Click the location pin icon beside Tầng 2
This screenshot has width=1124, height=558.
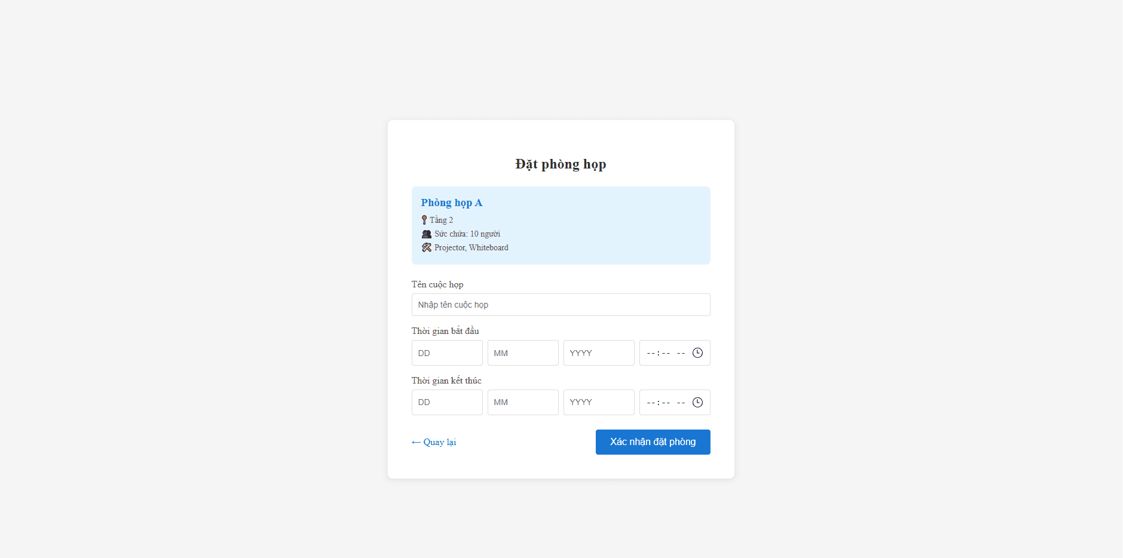coord(424,220)
